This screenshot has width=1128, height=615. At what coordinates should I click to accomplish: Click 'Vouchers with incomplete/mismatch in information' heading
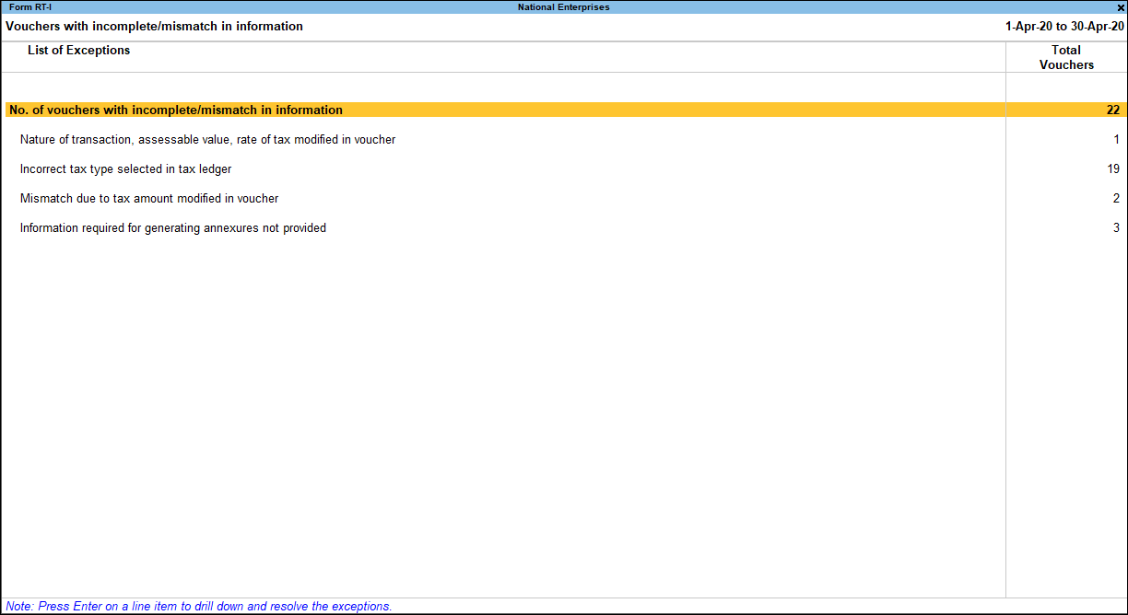tap(154, 27)
